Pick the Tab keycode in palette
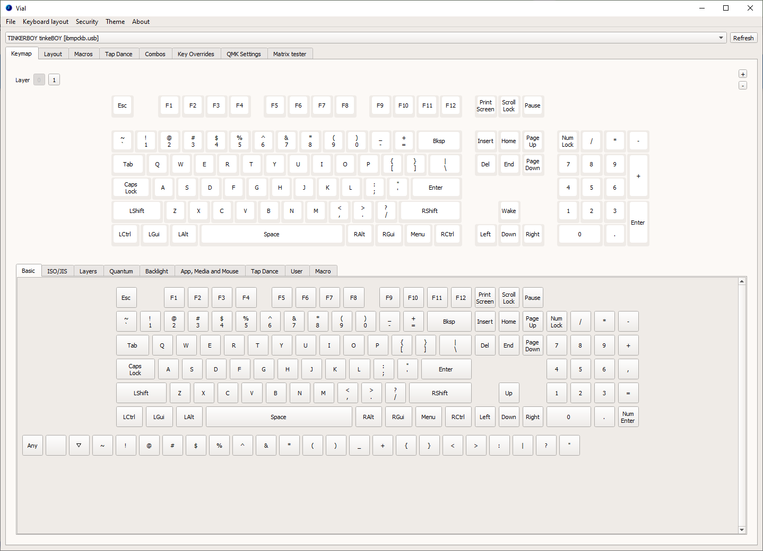The height and width of the screenshot is (551, 763). click(132, 345)
